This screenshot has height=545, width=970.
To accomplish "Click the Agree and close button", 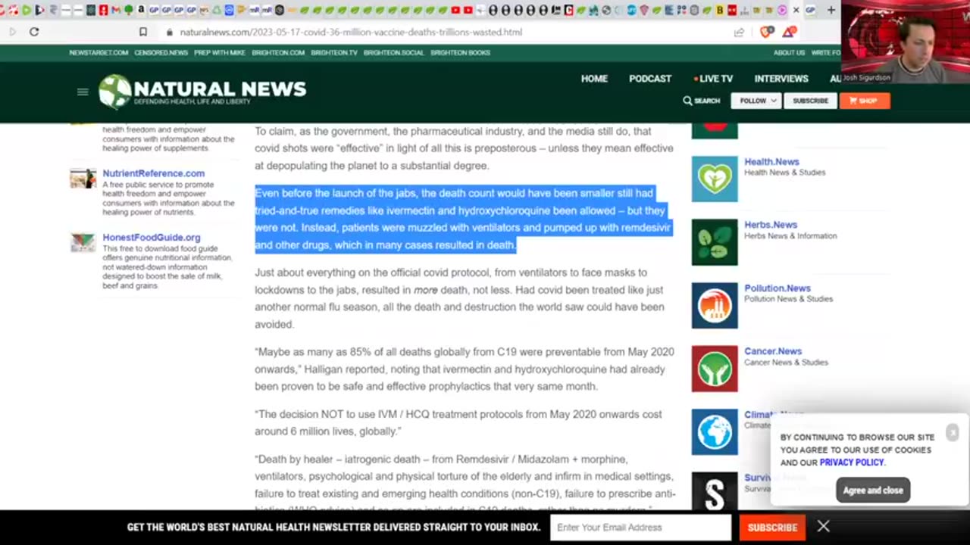I will coord(873,490).
